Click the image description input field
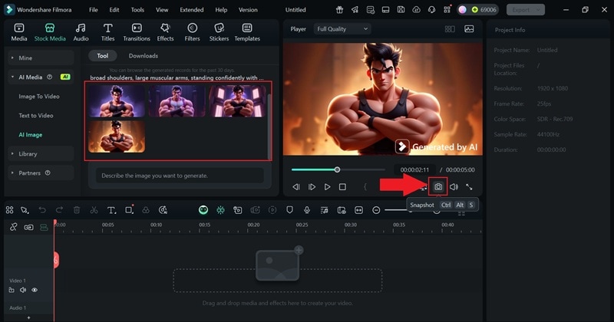 click(180, 176)
